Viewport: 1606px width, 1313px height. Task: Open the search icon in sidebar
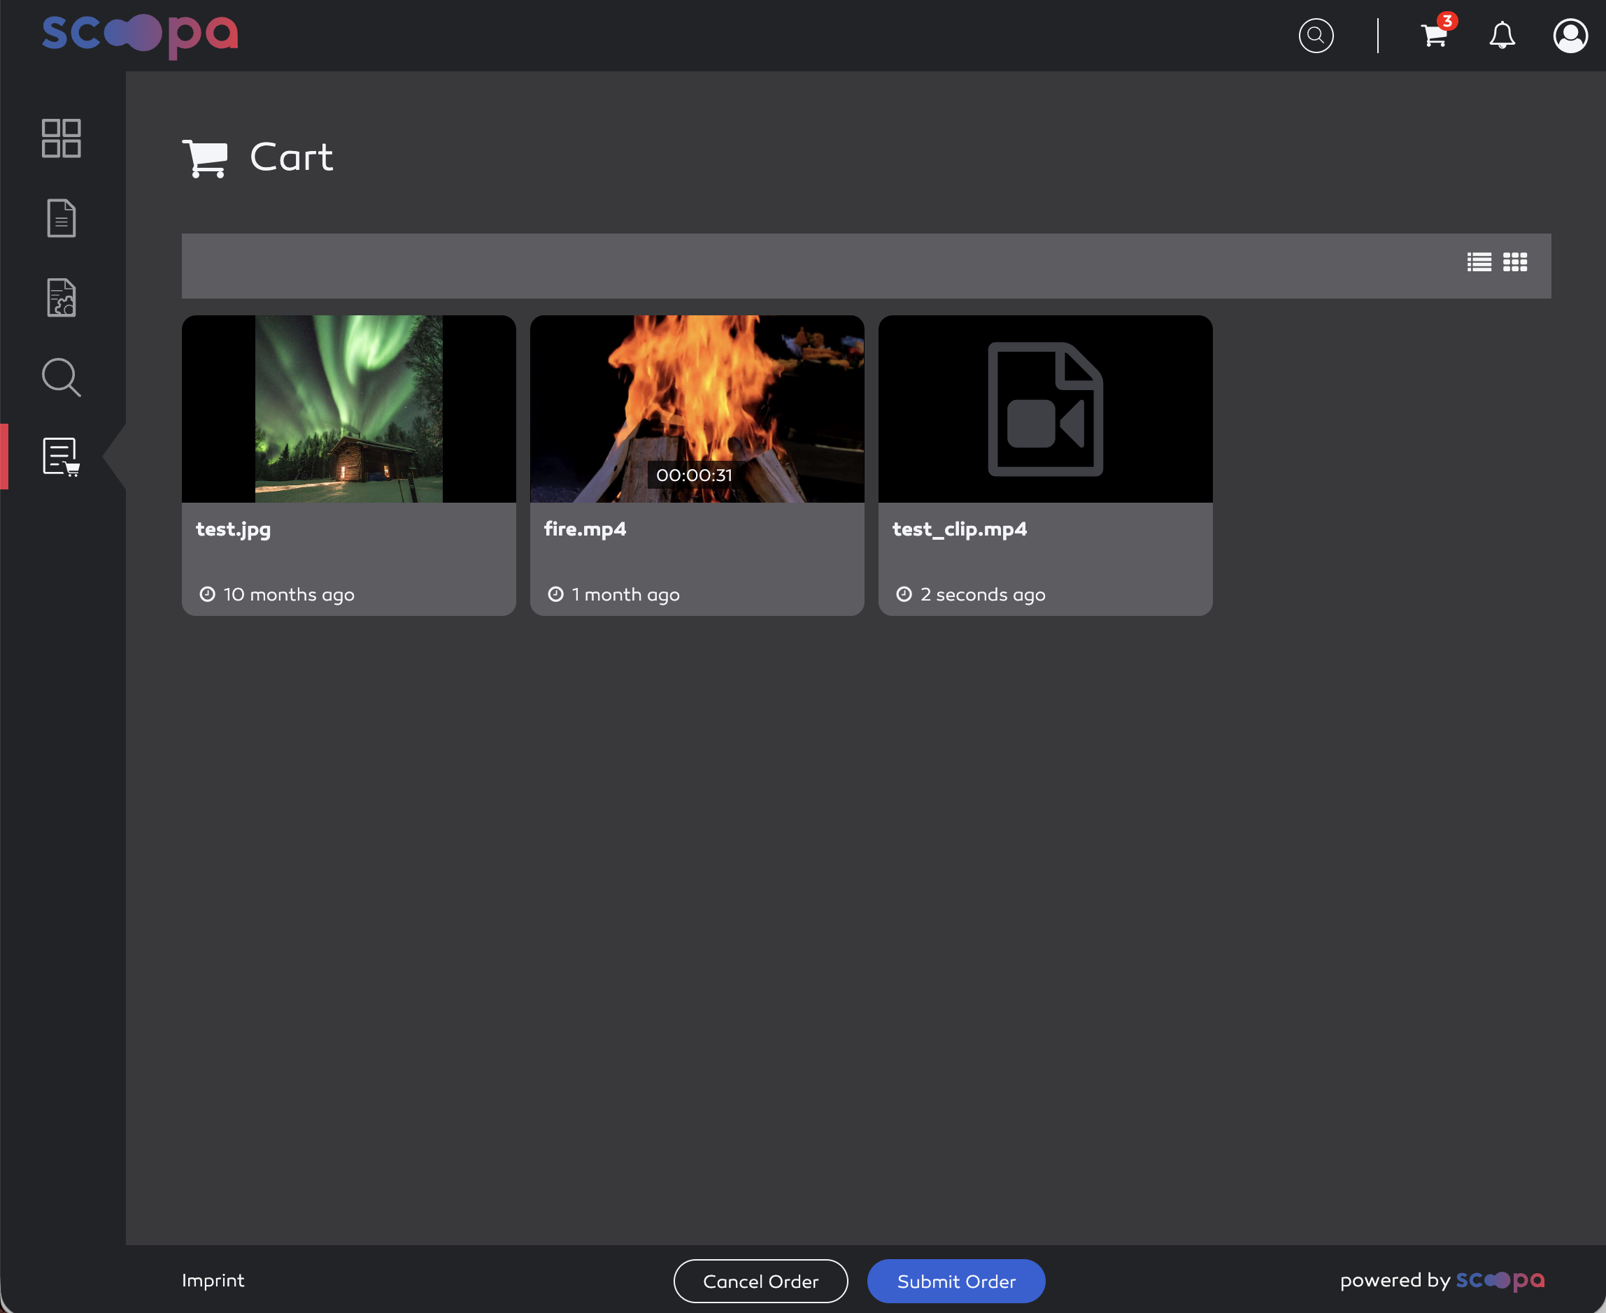point(62,378)
